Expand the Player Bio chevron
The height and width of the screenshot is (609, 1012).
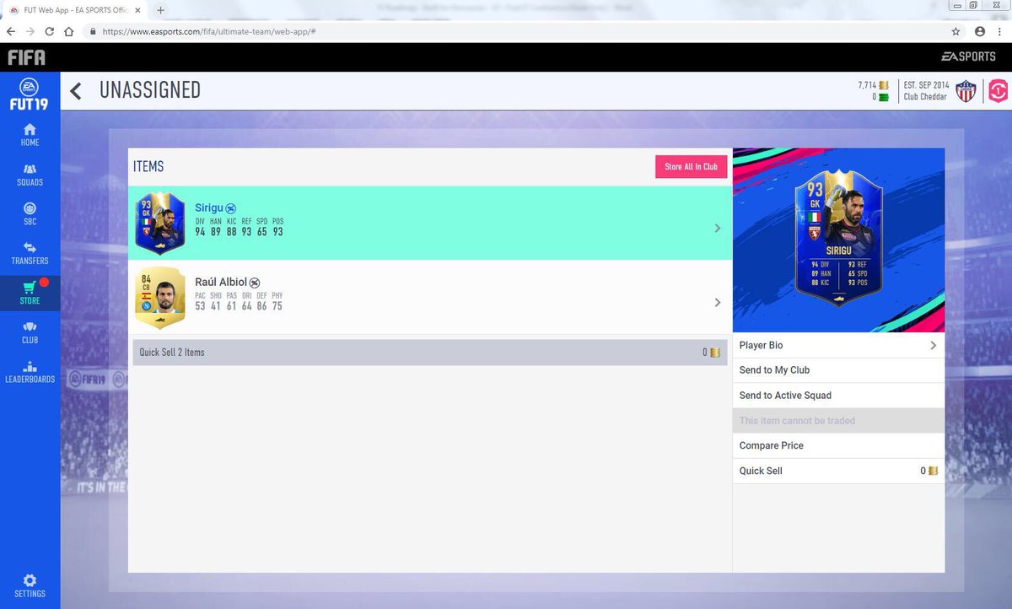click(x=934, y=345)
